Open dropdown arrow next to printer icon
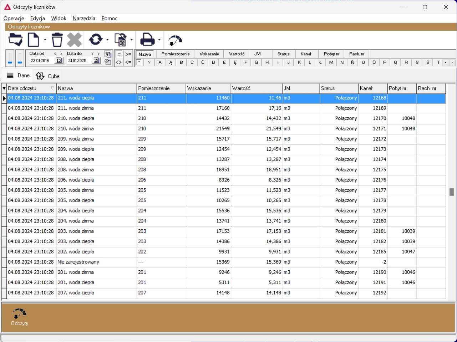This screenshot has height=342, width=457. pyautogui.click(x=159, y=40)
